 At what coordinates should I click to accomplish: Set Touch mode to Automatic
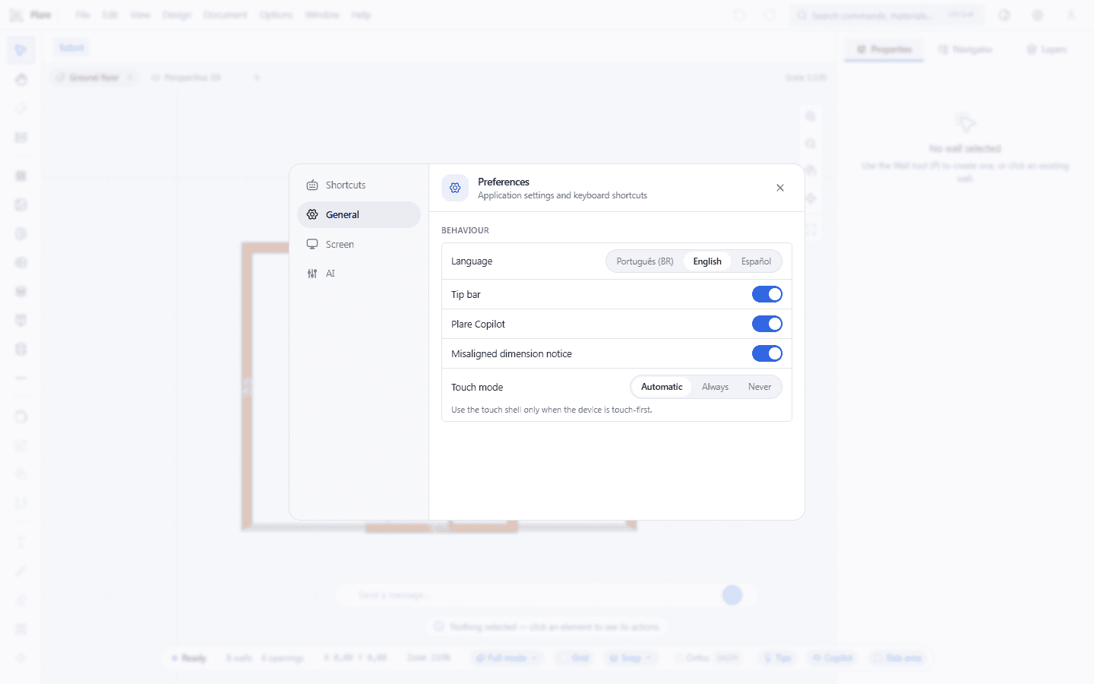point(662,387)
